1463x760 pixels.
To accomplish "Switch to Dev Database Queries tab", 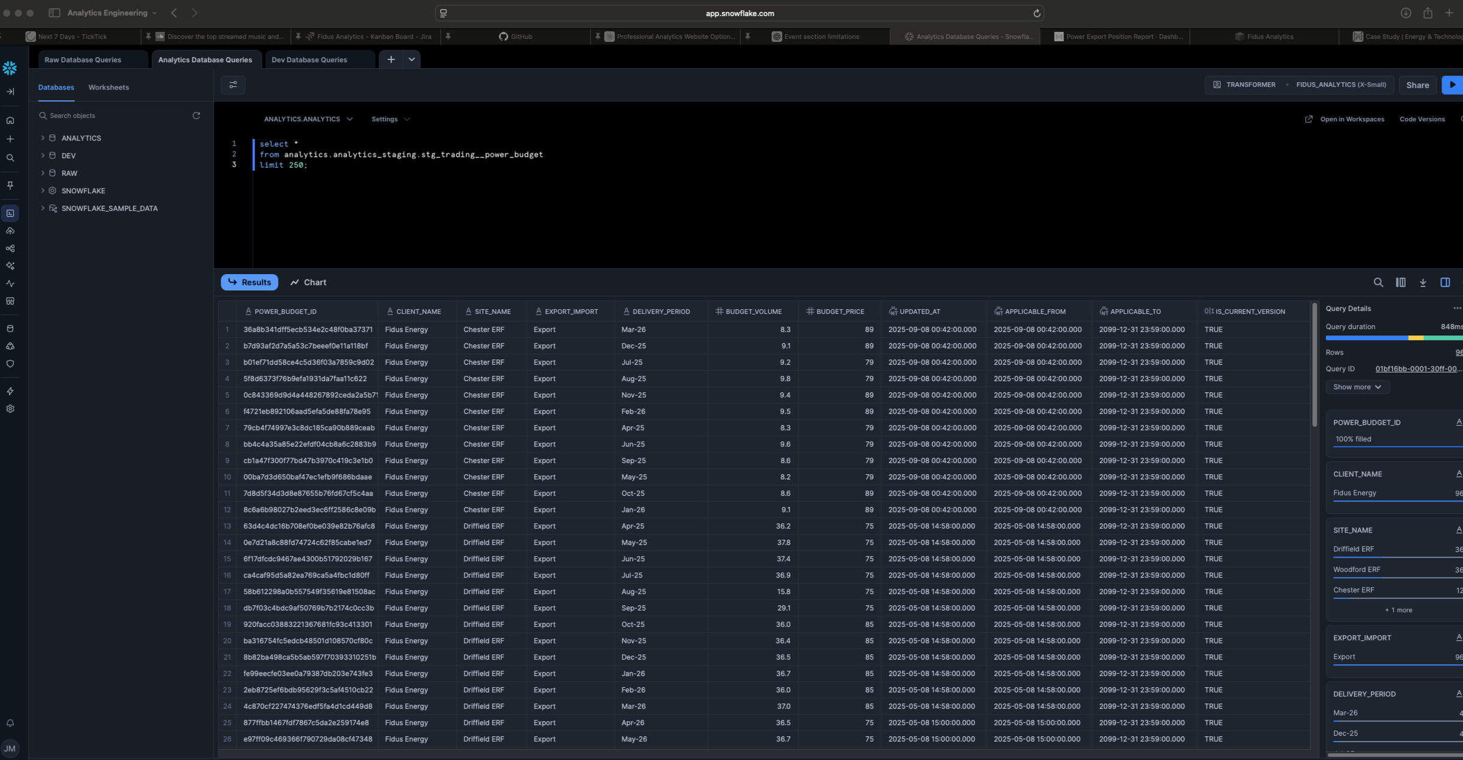I will point(309,60).
